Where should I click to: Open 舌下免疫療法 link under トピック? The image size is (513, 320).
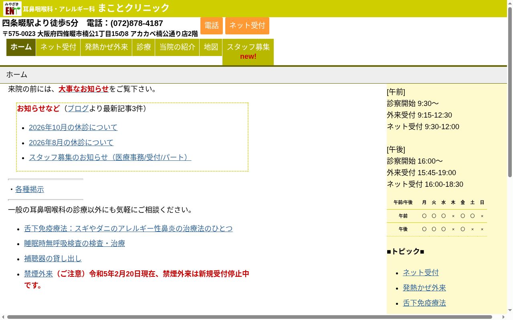tap(424, 303)
